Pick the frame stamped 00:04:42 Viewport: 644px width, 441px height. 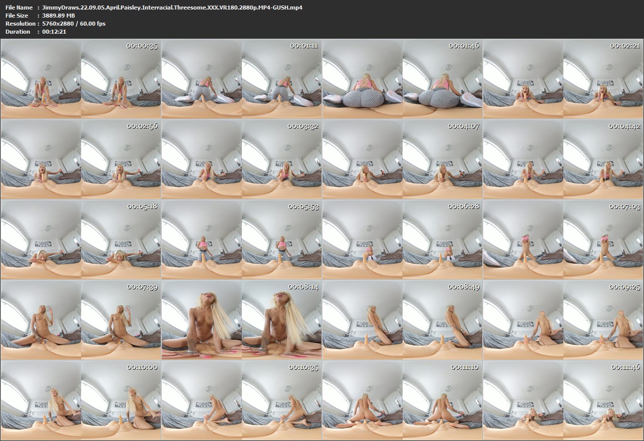tap(563, 160)
